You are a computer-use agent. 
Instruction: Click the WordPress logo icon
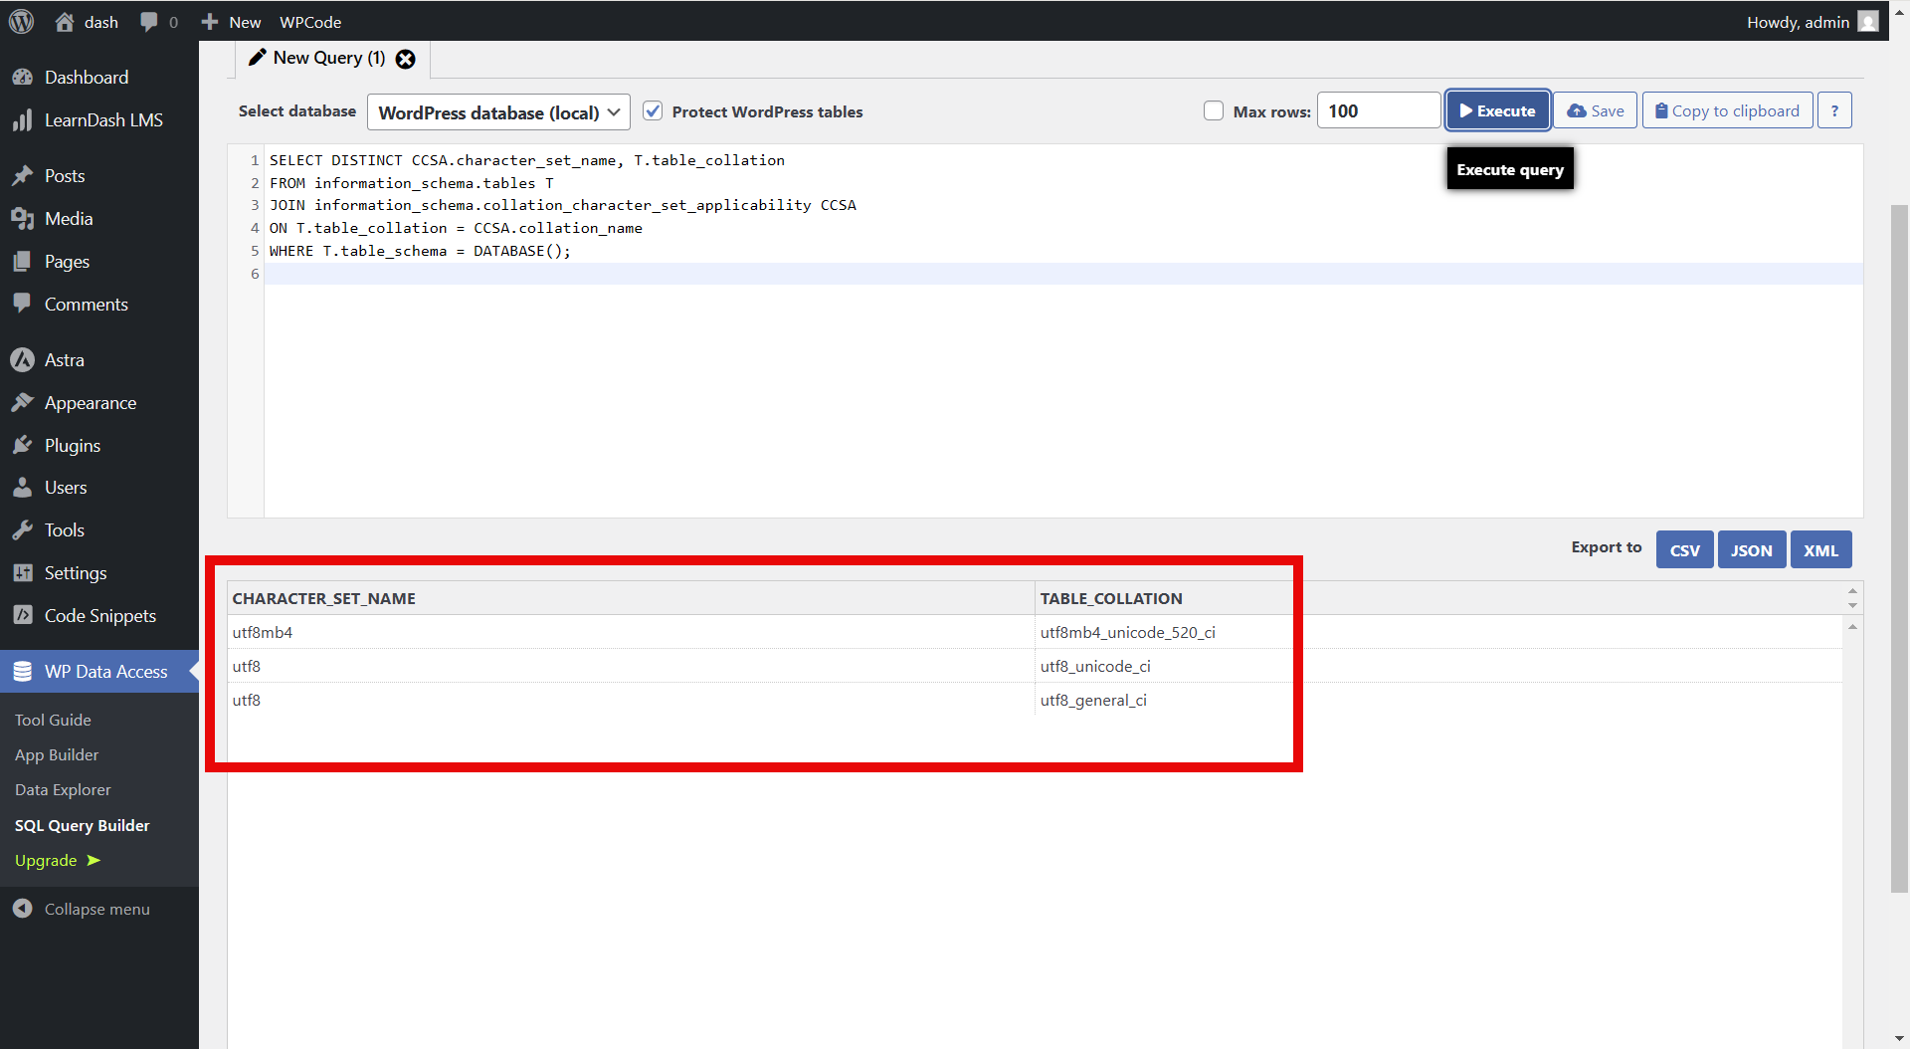[x=21, y=22]
